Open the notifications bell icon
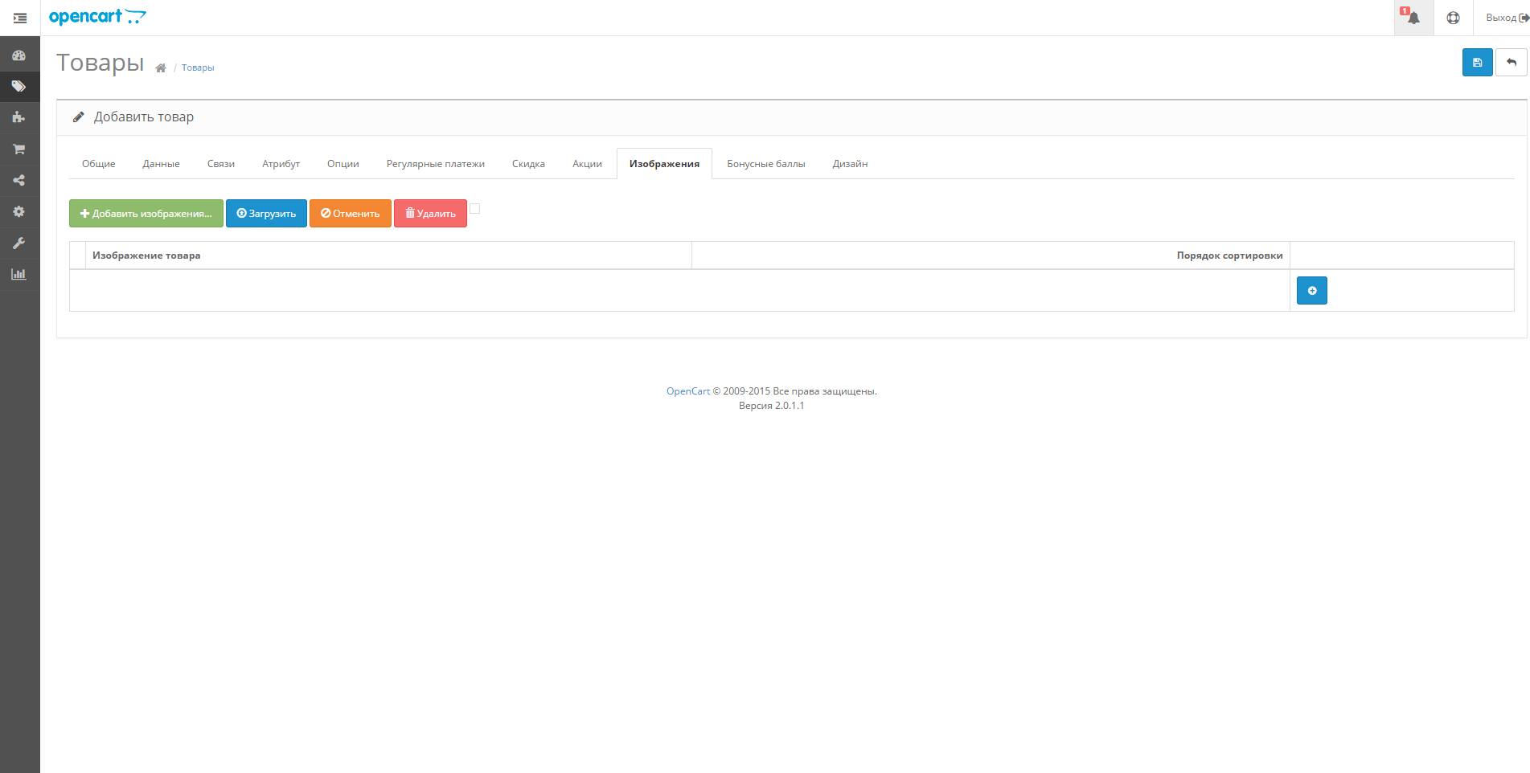Screen dimensions: 1530x773 pos(1413,18)
